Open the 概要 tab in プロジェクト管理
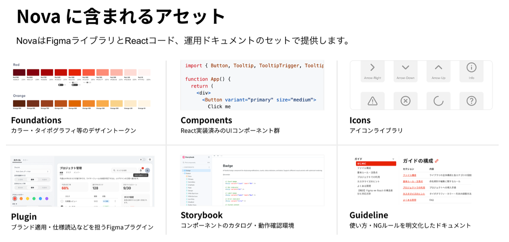Image resolution: width=509 pixels, height=242 pixels. point(61,172)
